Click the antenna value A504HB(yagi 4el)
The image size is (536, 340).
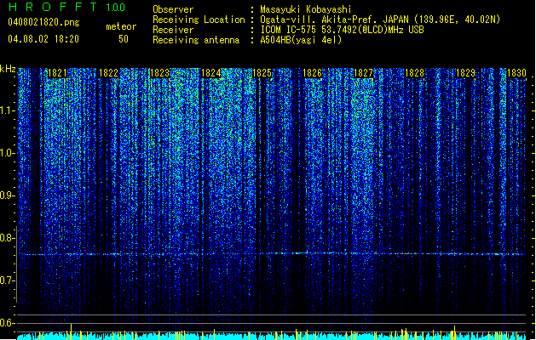point(301,40)
